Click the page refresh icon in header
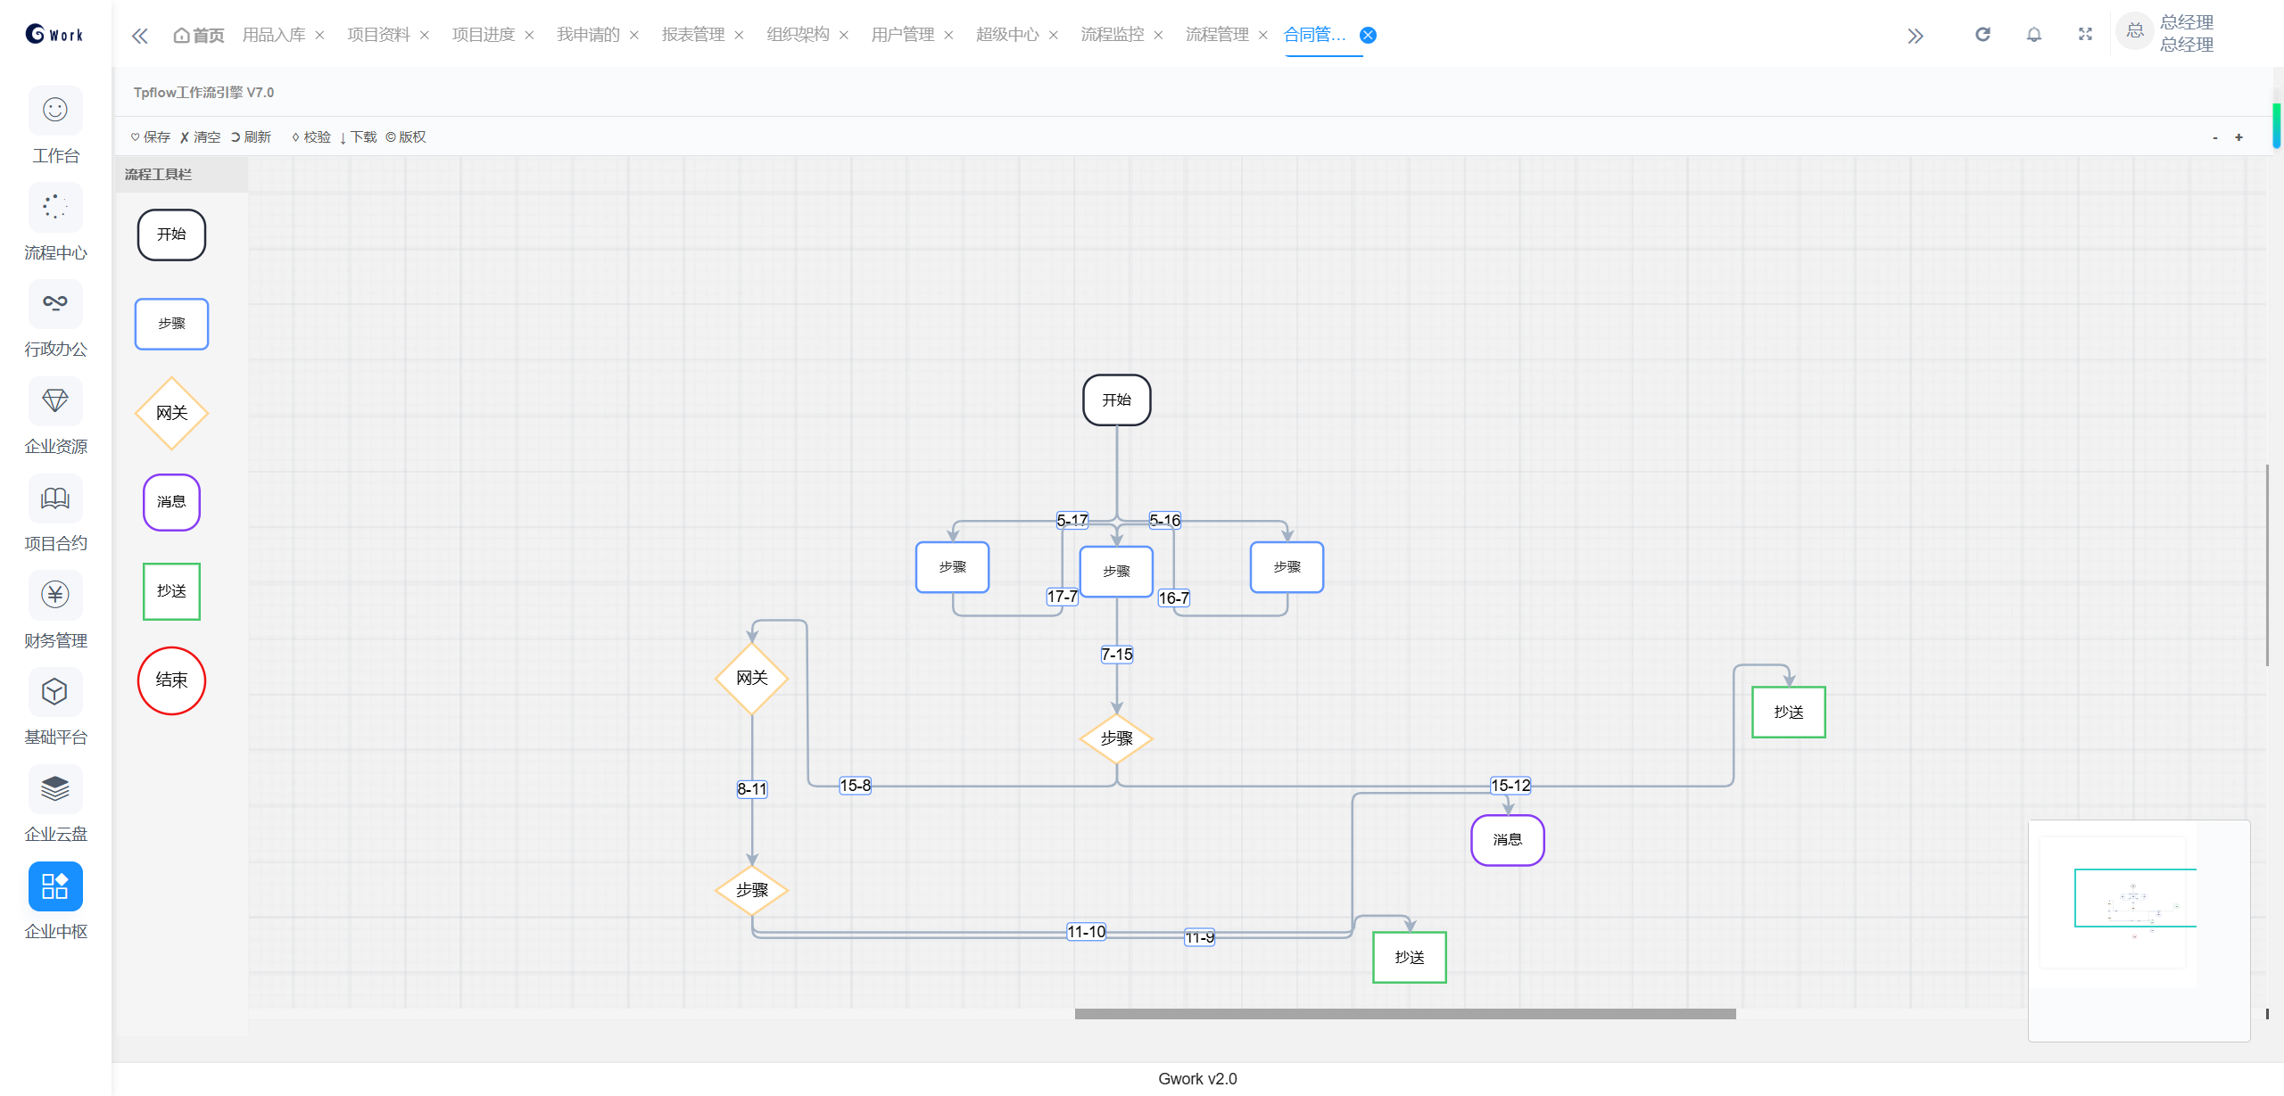This screenshot has width=2284, height=1096. [1982, 35]
